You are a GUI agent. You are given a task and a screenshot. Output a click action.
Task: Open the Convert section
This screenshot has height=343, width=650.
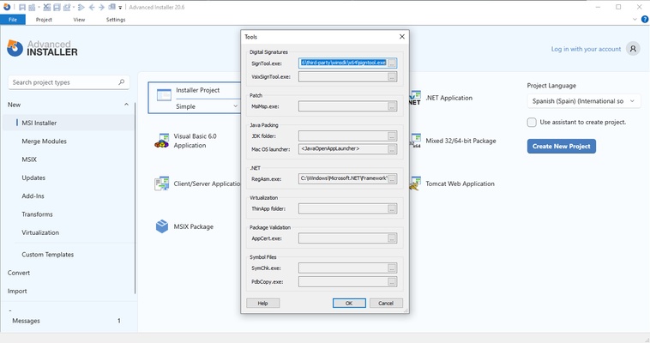(x=19, y=273)
